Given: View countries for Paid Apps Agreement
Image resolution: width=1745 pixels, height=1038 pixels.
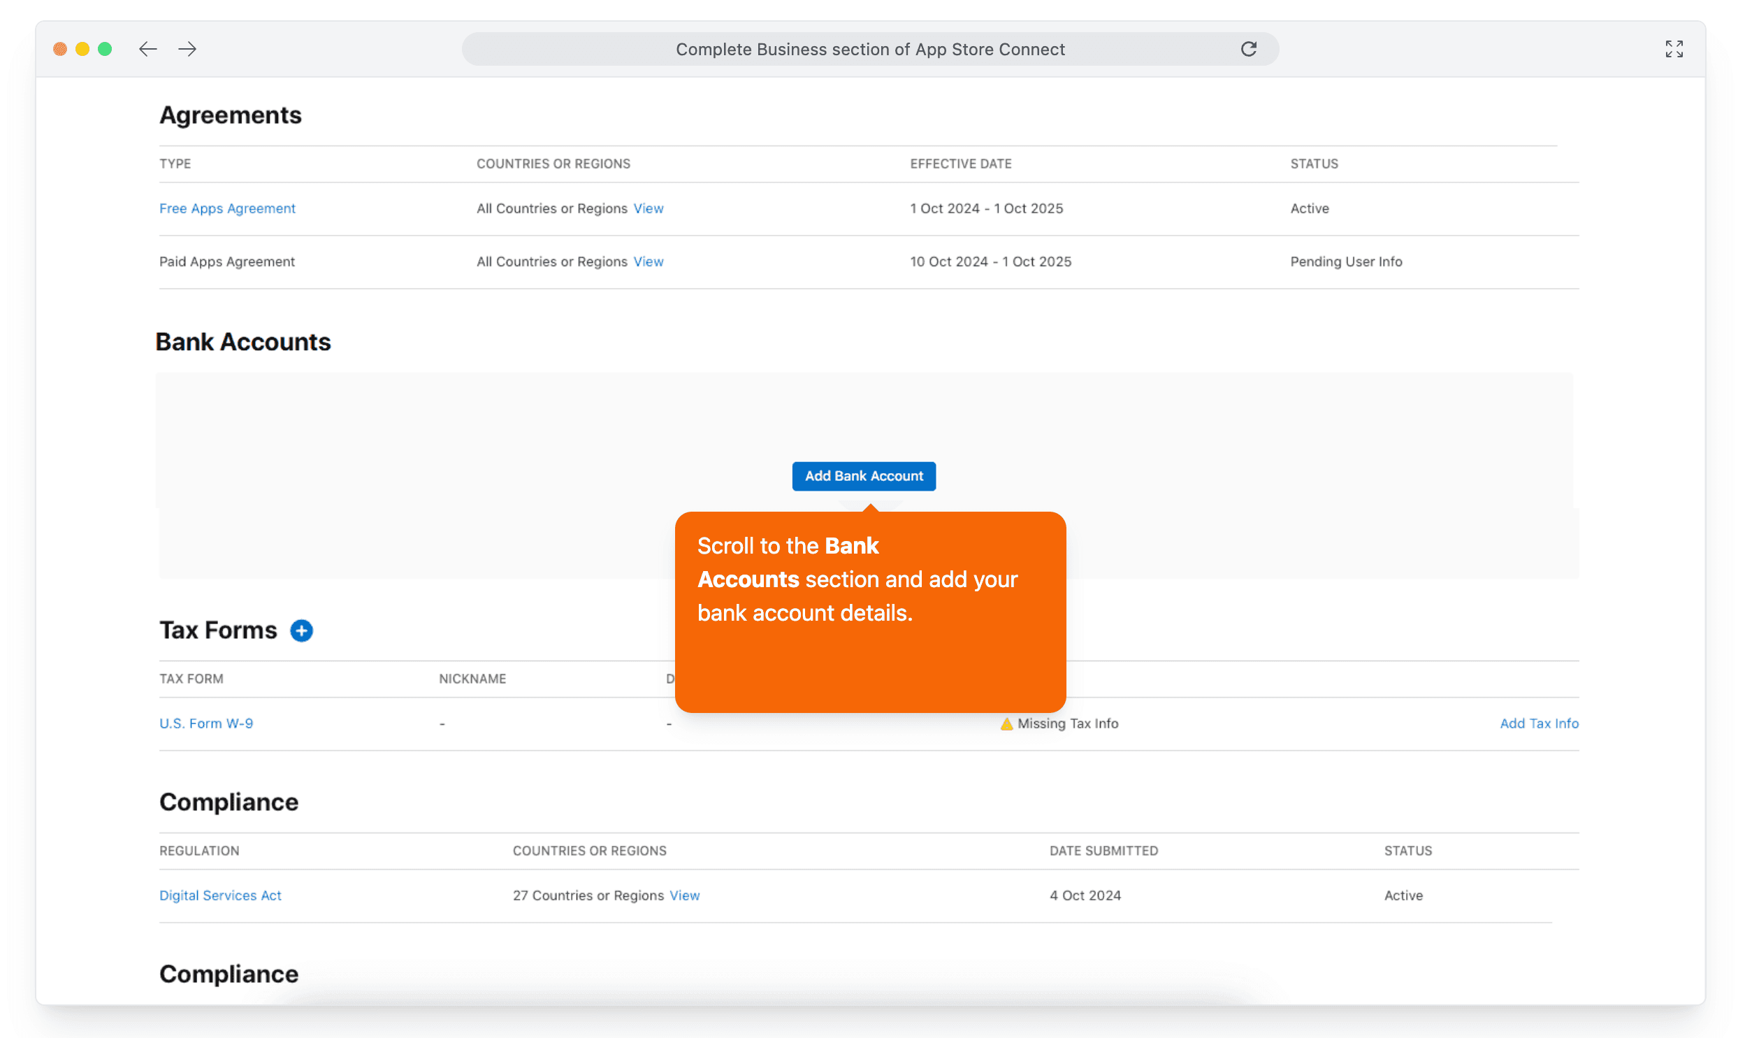Looking at the screenshot, I should click(x=648, y=261).
